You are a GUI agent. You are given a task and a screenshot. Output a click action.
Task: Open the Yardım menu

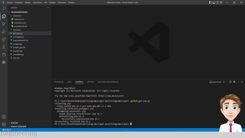(x=71, y=3)
